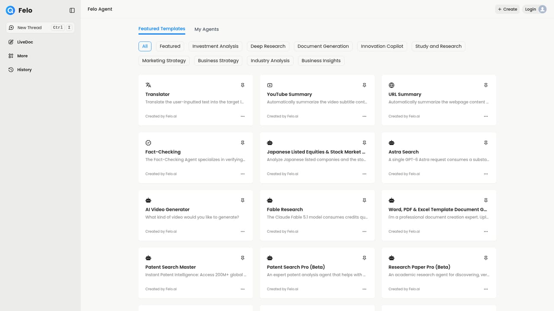Collapse the sidebar with panel icon
Screen dimensions: 554x311
pyautogui.click(x=72, y=10)
